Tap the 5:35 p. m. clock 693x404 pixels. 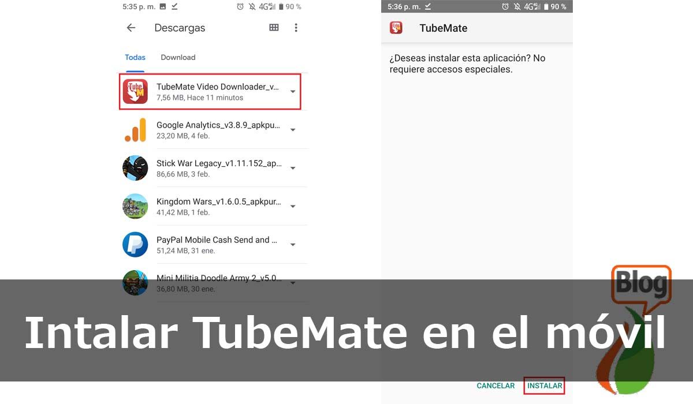tap(139, 7)
